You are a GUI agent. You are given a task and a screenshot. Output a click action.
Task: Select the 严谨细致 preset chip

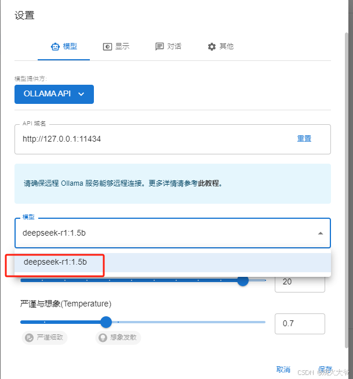[x=45, y=337]
